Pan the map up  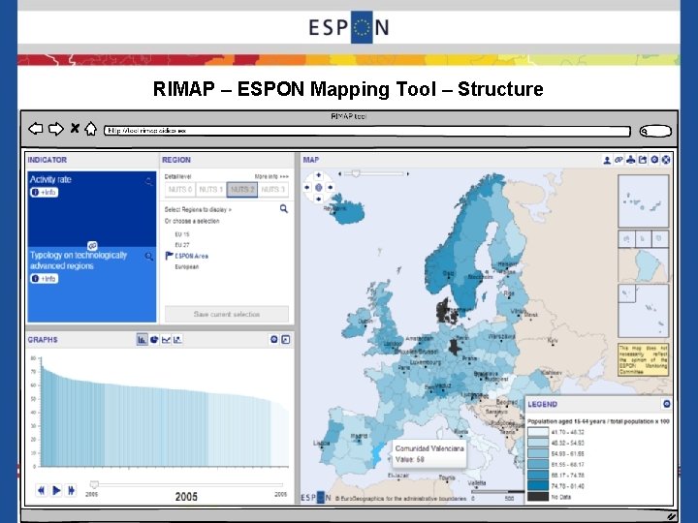click(x=318, y=175)
